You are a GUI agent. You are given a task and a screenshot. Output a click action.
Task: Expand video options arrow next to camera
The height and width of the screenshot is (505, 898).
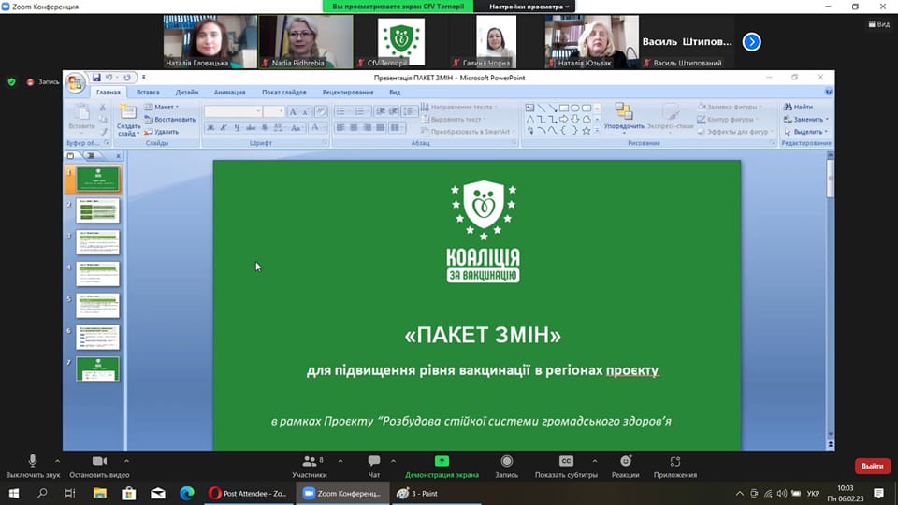pyautogui.click(x=126, y=460)
